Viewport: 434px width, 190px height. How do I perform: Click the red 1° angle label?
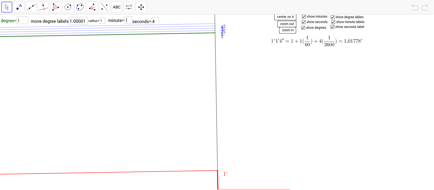[x=225, y=174]
